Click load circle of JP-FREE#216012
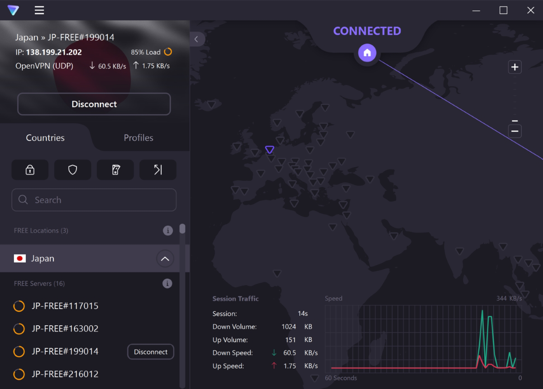This screenshot has width=543, height=389. coord(19,374)
